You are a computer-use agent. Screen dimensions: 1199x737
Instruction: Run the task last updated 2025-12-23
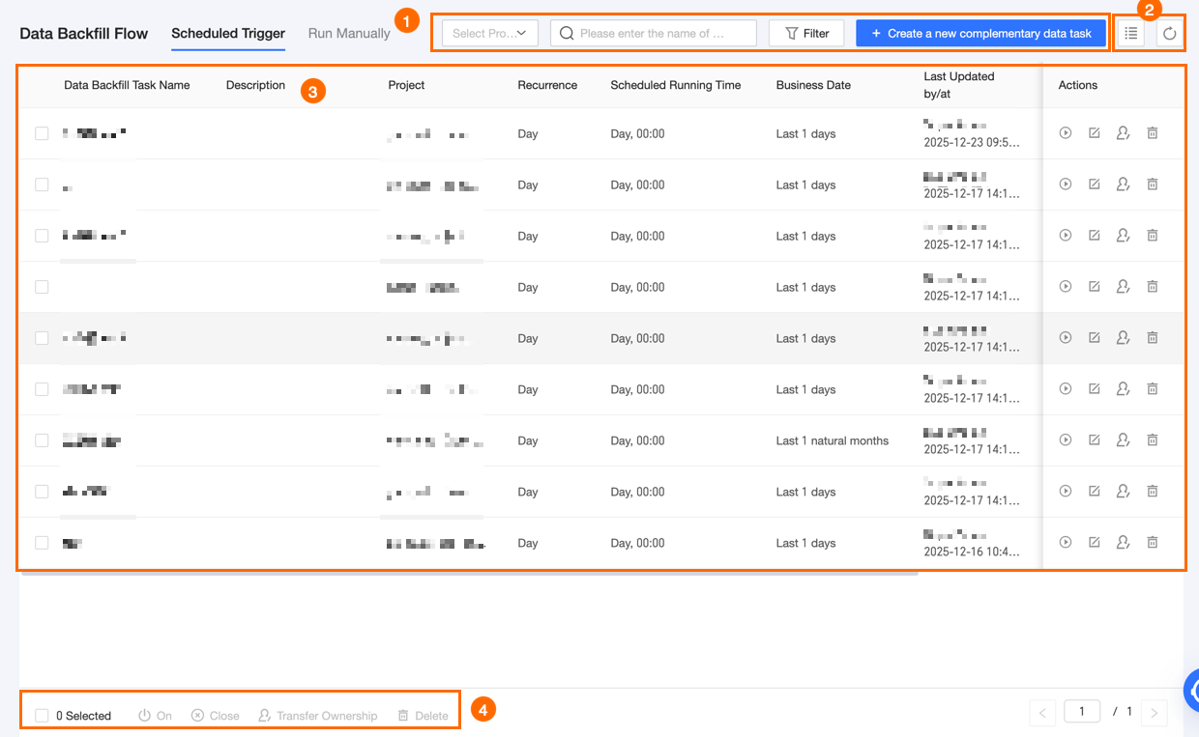1066,133
